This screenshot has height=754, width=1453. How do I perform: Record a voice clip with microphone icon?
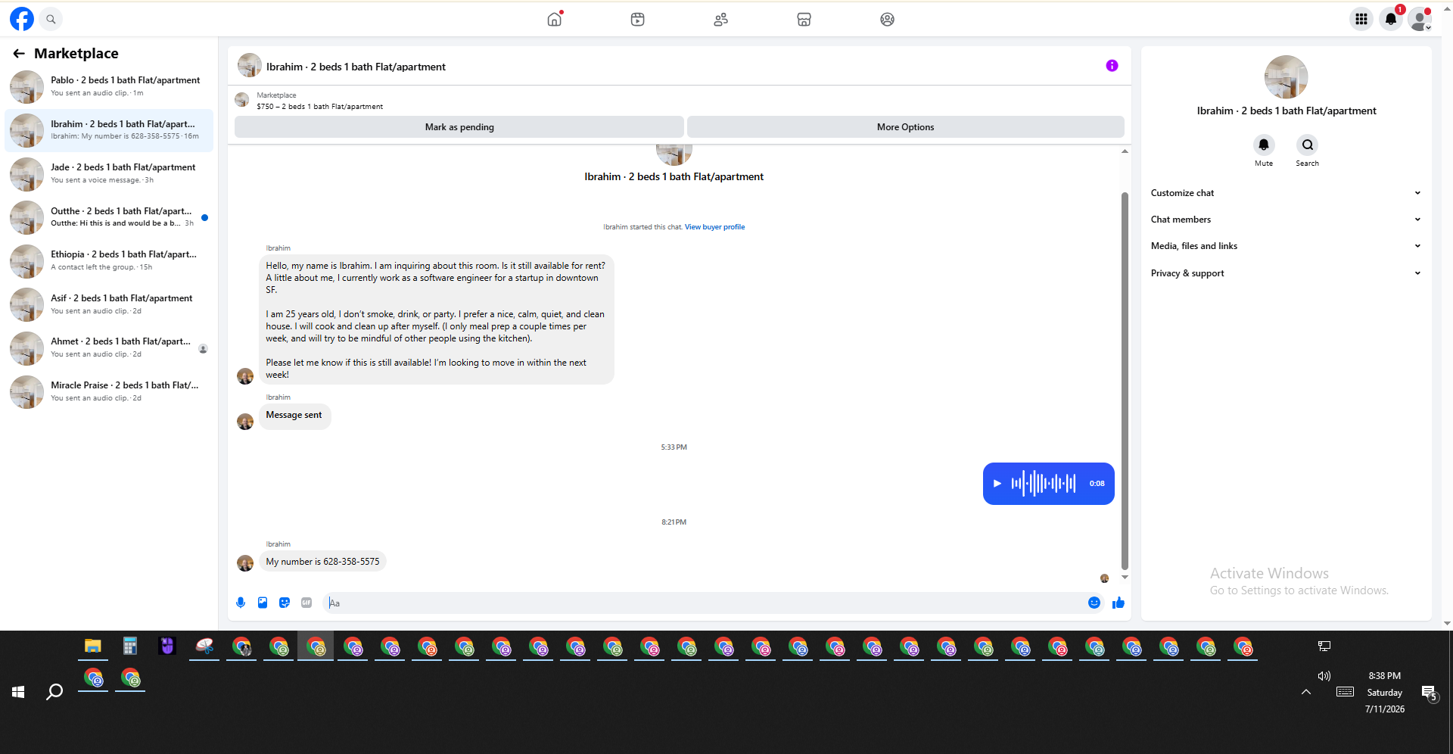click(241, 603)
